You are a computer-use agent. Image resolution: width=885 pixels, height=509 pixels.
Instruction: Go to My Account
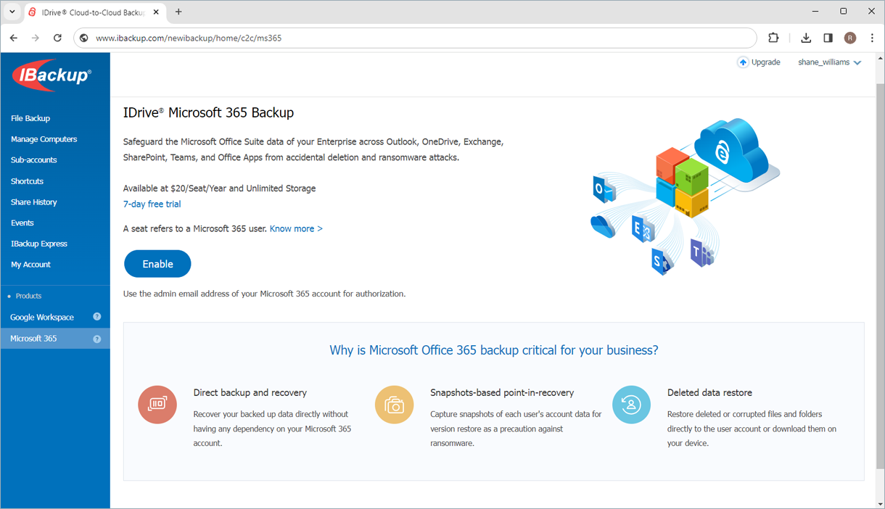click(30, 265)
